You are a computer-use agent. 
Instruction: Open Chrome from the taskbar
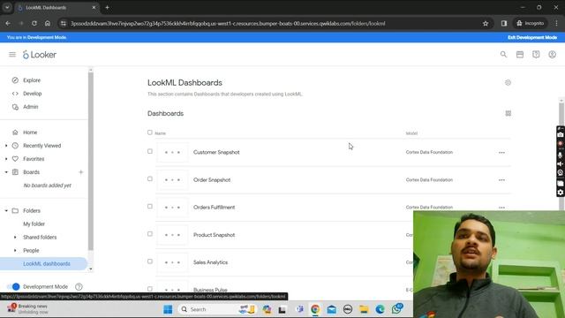[315, 309]
